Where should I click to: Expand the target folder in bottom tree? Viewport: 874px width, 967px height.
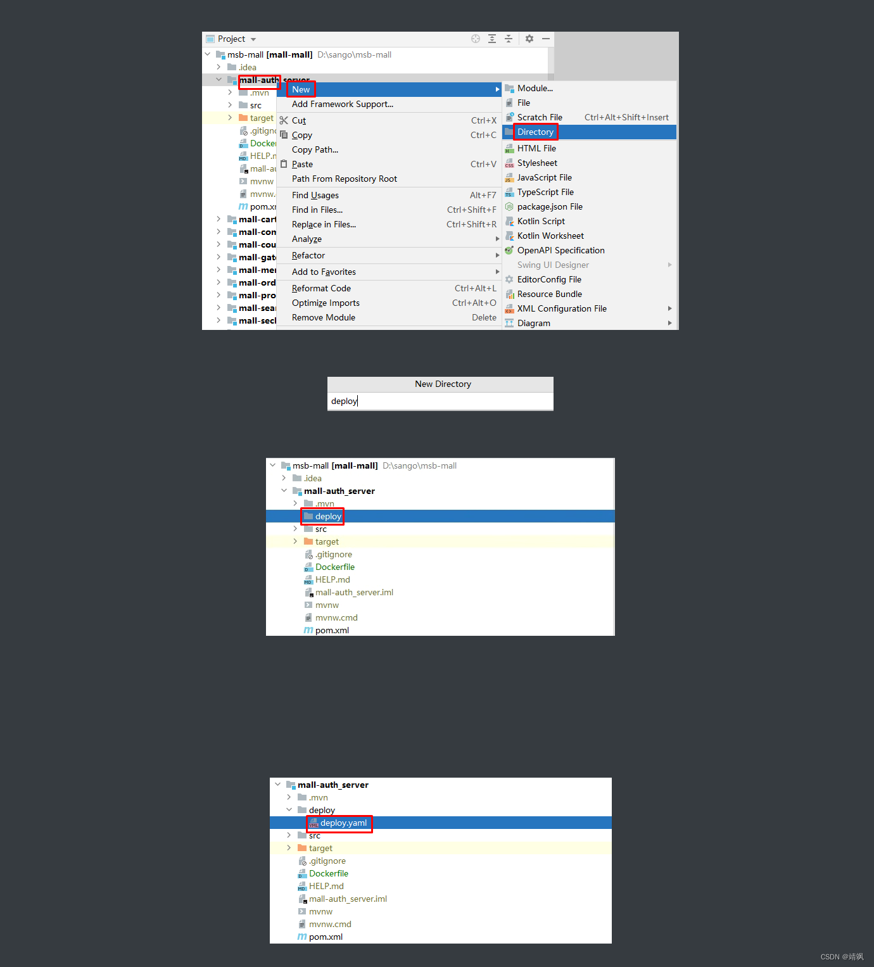point(289,848)
